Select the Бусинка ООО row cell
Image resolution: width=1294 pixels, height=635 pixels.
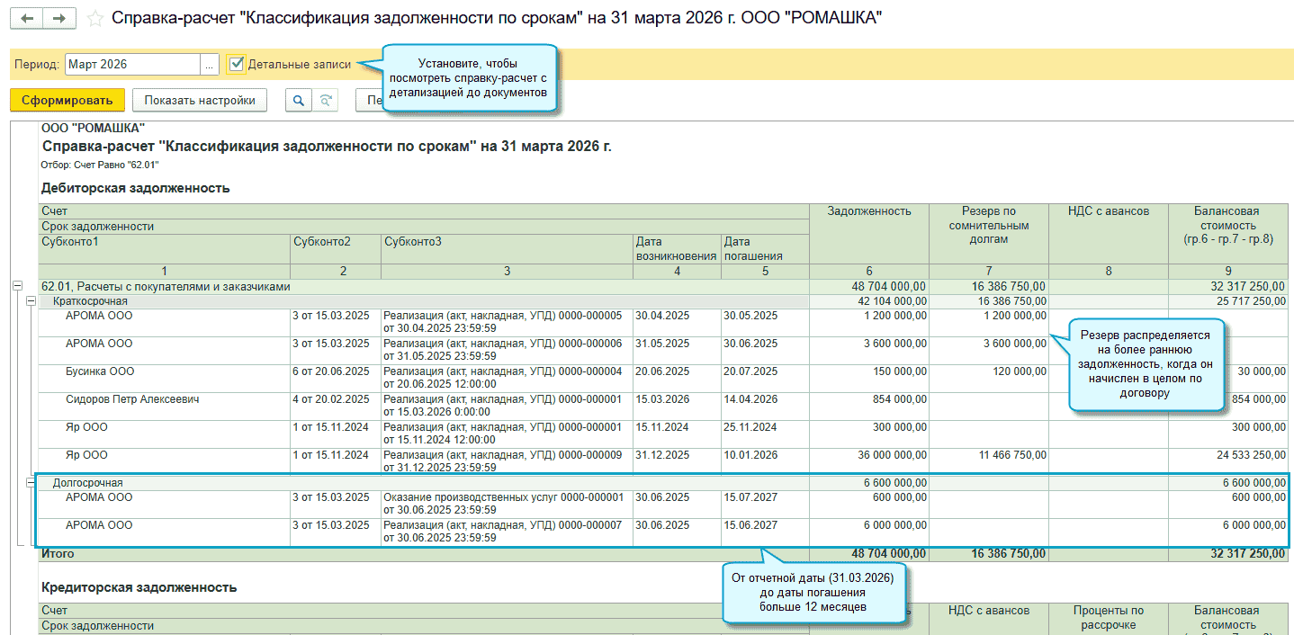100,371
